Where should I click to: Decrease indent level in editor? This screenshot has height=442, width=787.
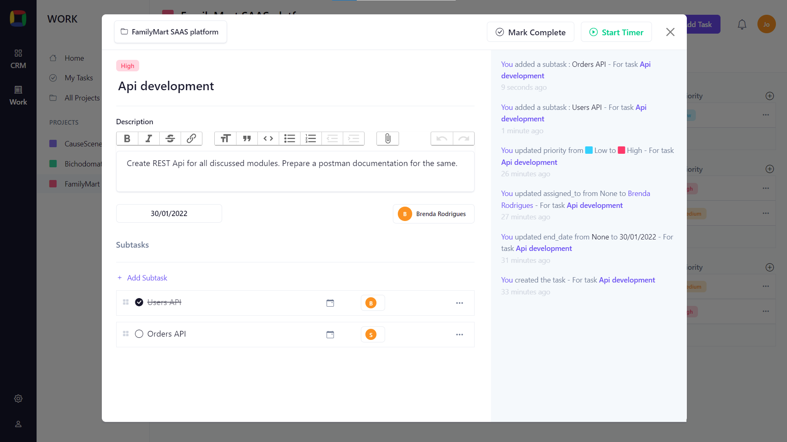click(332, 139)
